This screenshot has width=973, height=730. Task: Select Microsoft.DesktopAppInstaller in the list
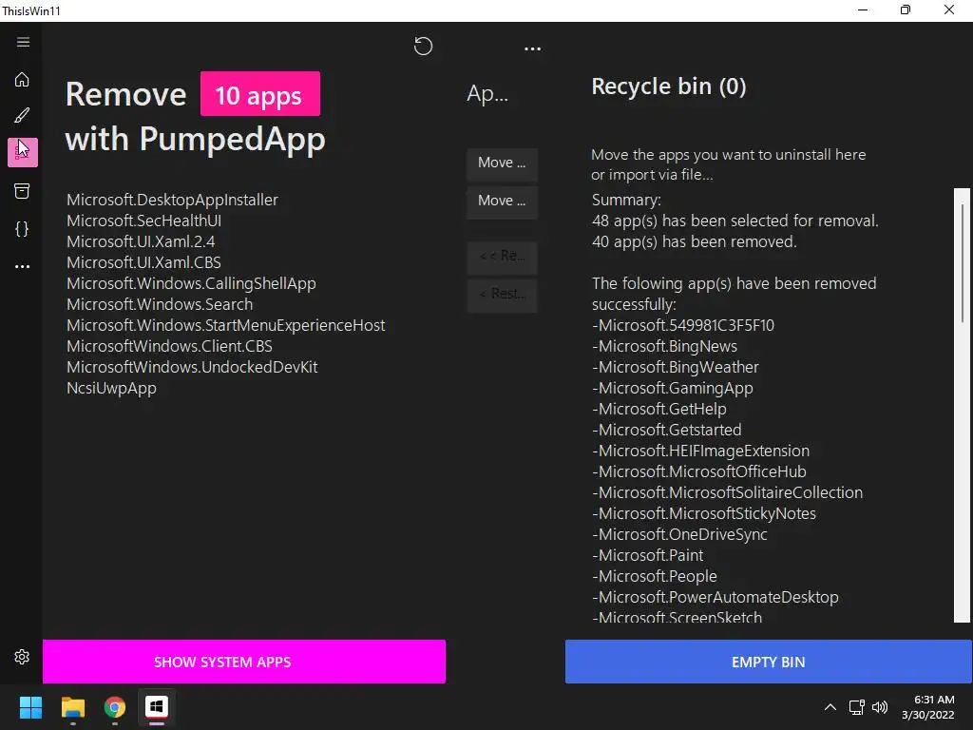tap(173, 200)
